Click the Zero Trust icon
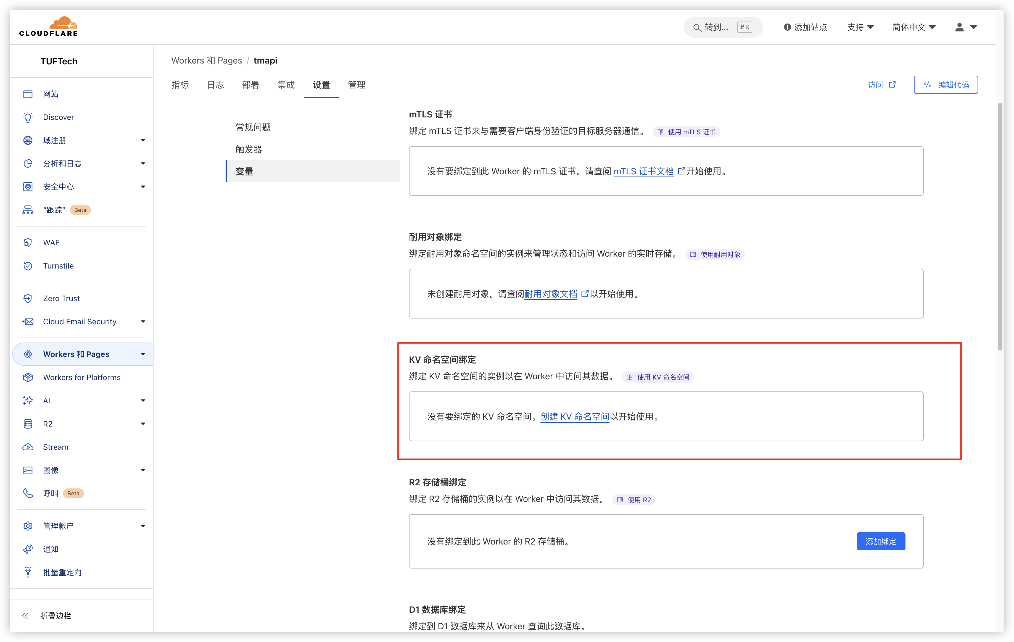1014x642 pixels. click(x=28, y=298)
